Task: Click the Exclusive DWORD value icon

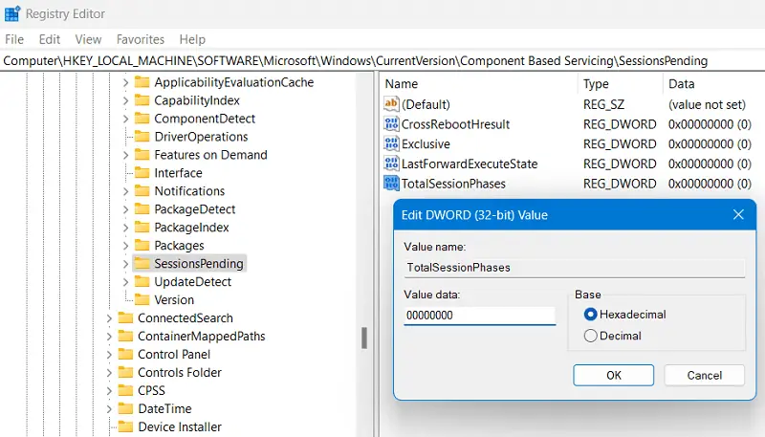Action: [391, 144]
